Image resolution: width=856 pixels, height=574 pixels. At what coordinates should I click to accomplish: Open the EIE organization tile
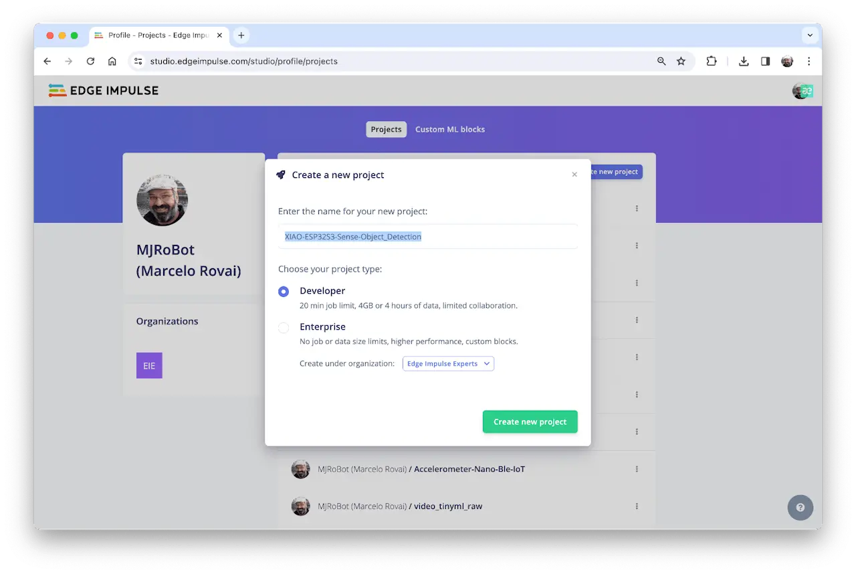pyautogui.click(x=149, y=366)
